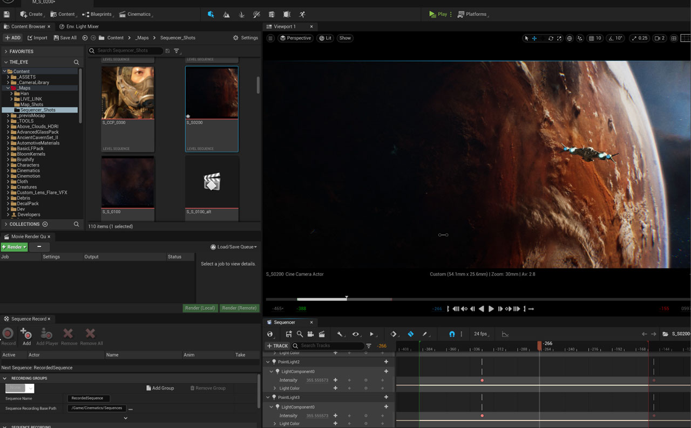Open the 24 fps frame rate dropdown
691x428 pixels.
pyautogui.click(x=480, y=334)
